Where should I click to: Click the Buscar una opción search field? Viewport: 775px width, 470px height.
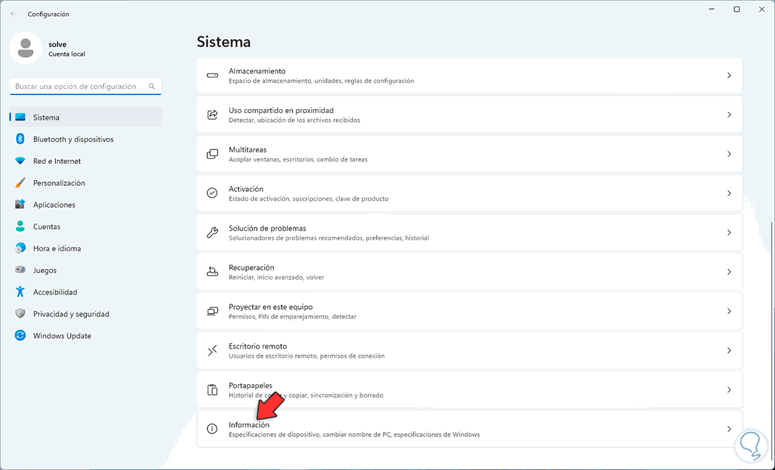tap(77, 87)
